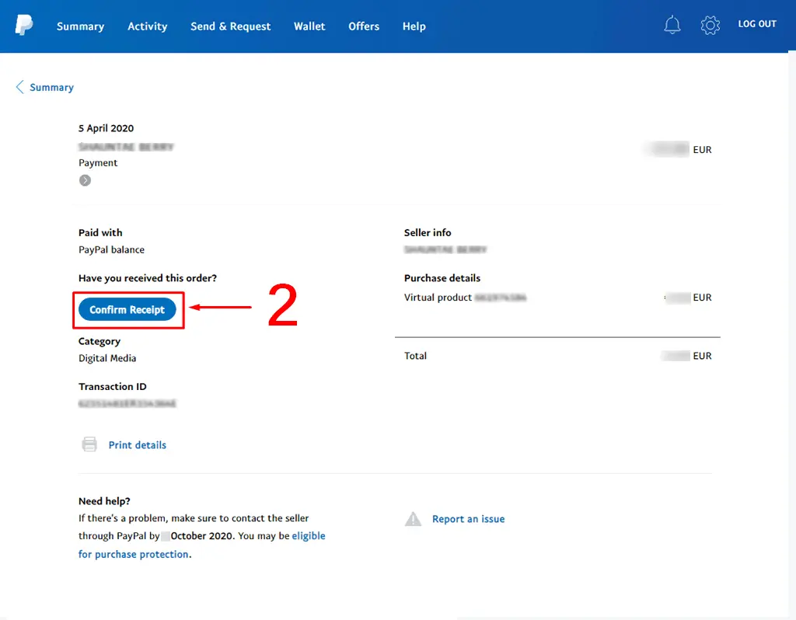Expand the payment details arrow under Payment

coord(85,180)
